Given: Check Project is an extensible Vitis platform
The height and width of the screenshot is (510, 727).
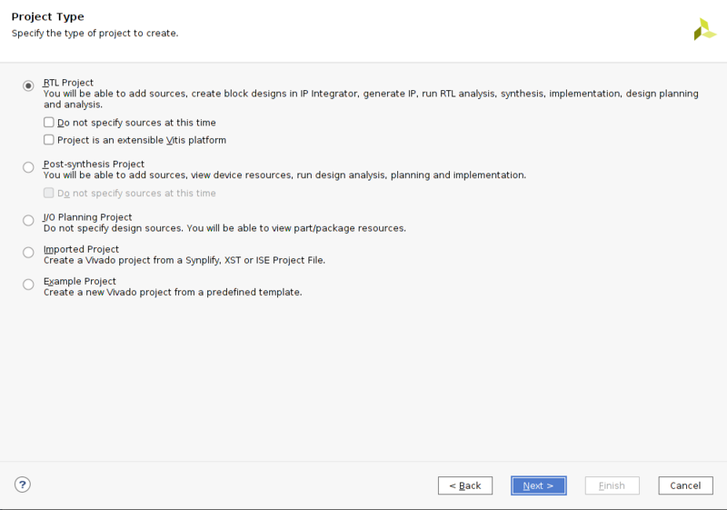Looking at the screenshot, I should (x=49, y=140).
